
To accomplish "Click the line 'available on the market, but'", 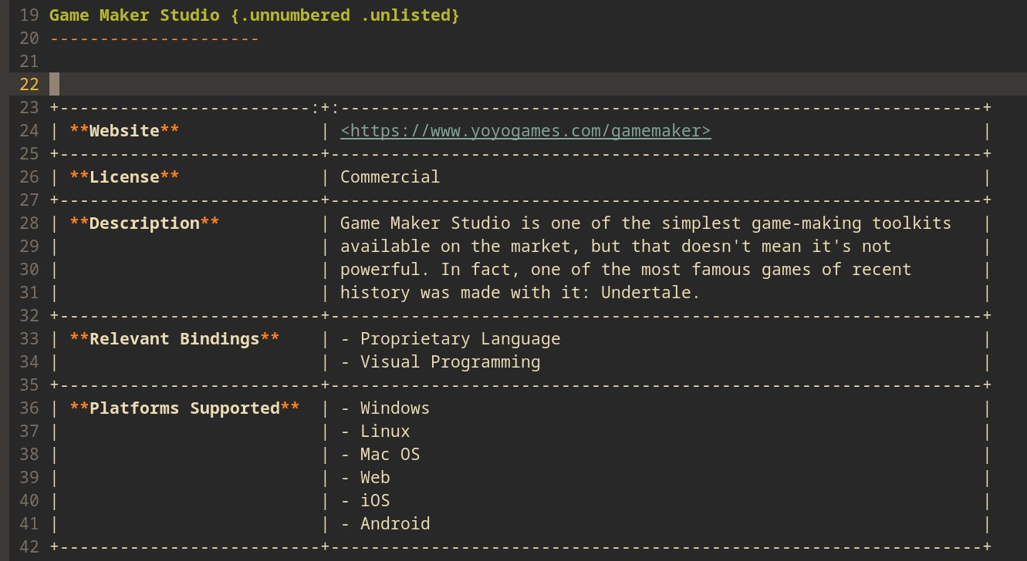I will 616,247.
